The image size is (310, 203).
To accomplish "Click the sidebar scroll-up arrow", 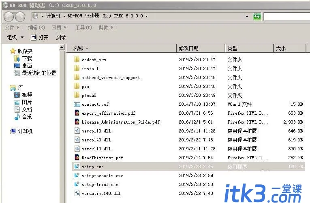I will (x=62, y=47).
